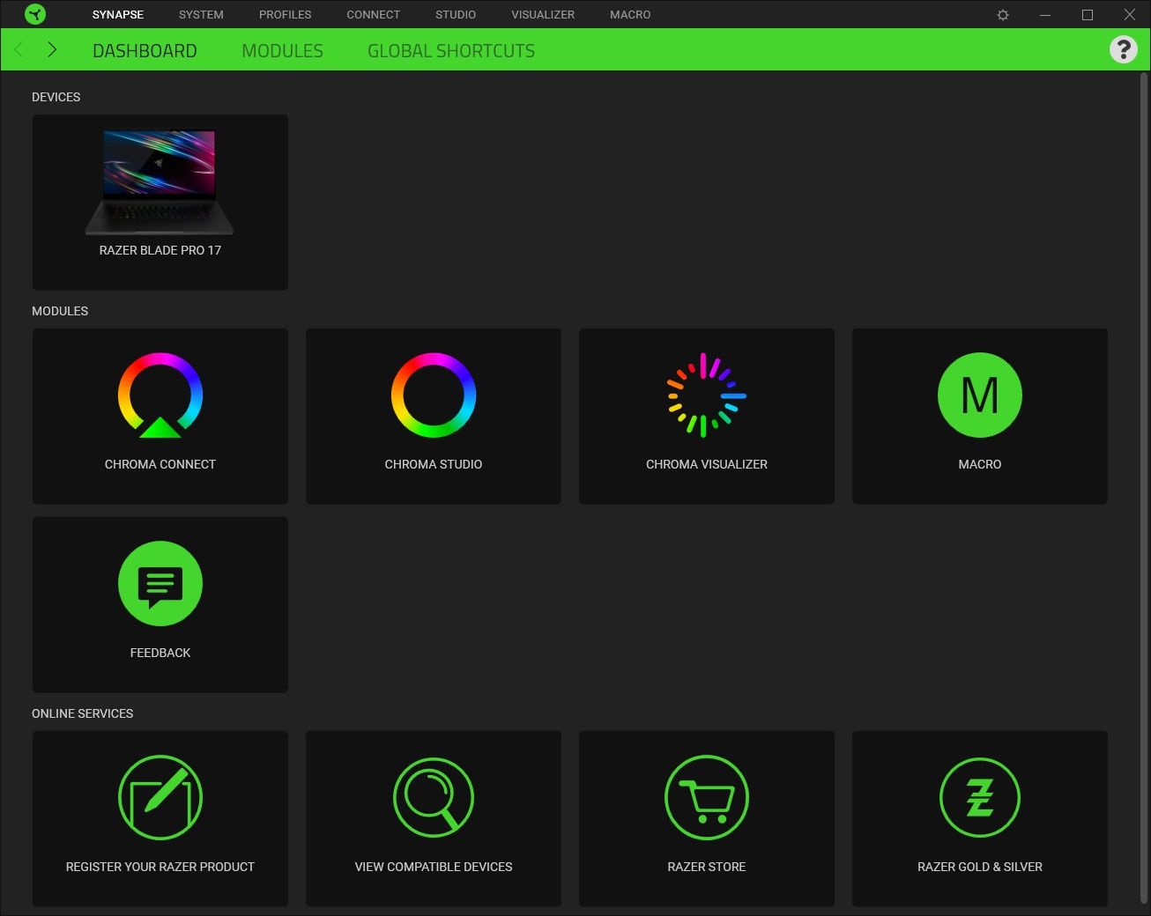Click the Feedback label
The height and width of the screenshot is (916, 1151).
160,653
